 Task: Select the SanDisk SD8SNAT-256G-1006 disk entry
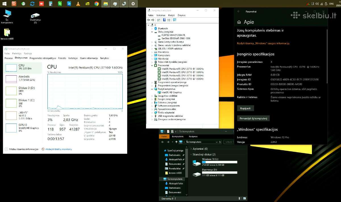point(176,38)
